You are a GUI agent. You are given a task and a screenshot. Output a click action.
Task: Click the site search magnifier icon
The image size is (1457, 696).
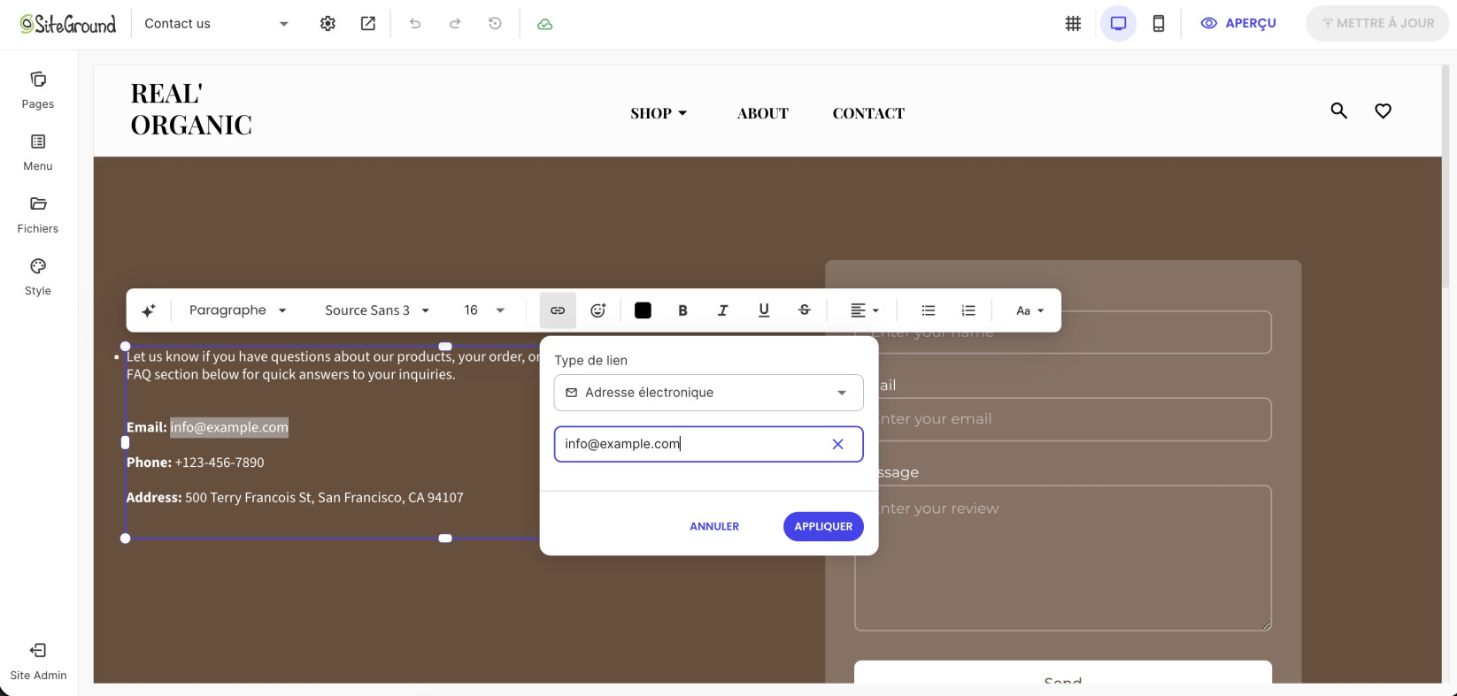[1339, 111]
